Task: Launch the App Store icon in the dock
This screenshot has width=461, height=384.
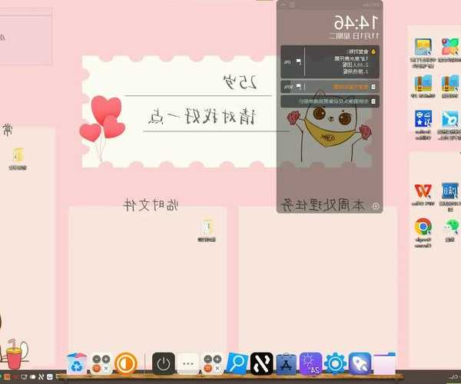Action: (286, 363)
